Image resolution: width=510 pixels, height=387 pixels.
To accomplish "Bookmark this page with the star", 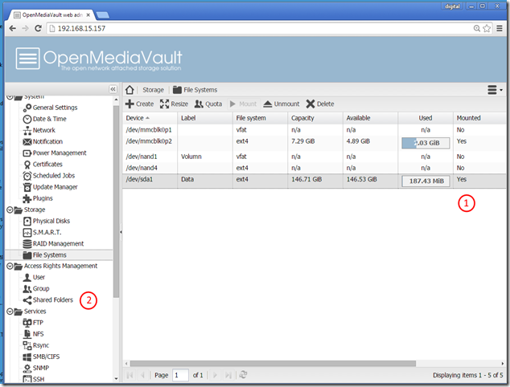I will [x=487, y=29].
